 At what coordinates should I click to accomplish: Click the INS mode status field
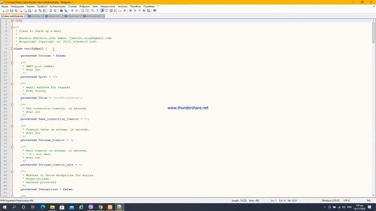[x=369, y=200]
